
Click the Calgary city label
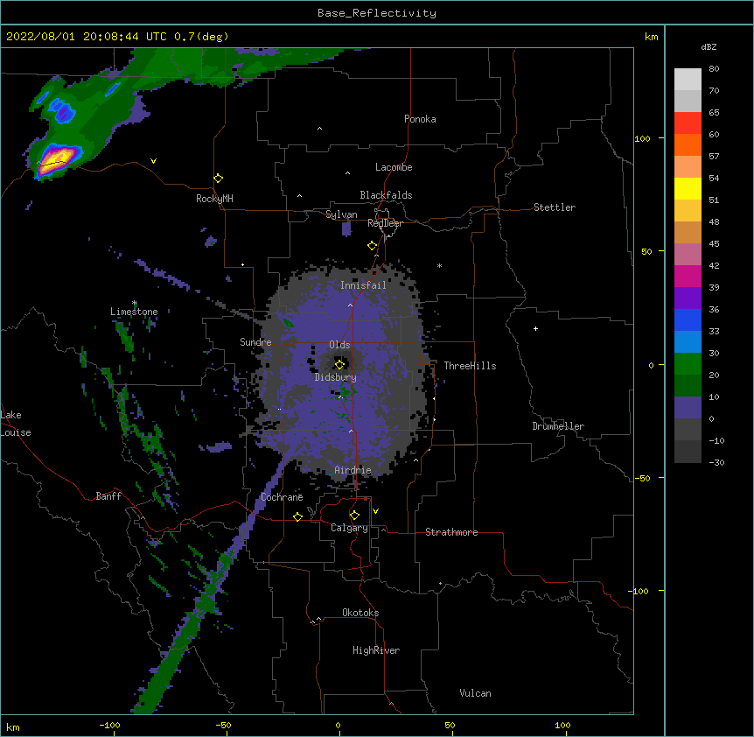point(349,528)
